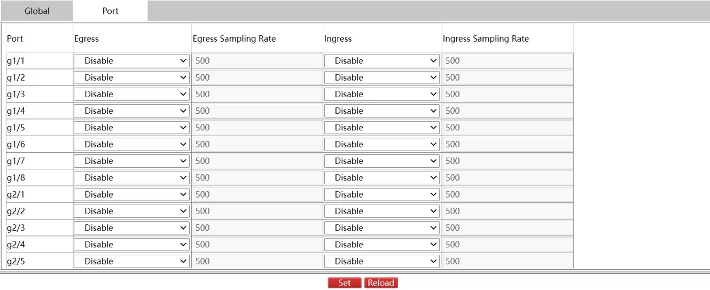This screenshot has width=710, height=290.
Task: Open the Ingress dropdown for port g1/6
Action: pos(381,144)
